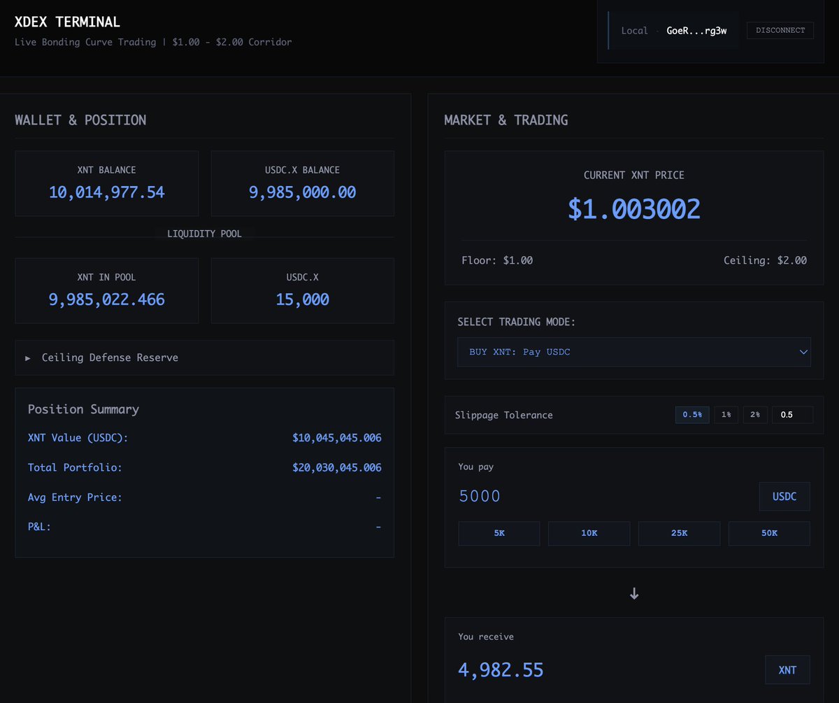Choose the 5K quick amount
The height and width of the screenshot is (703, 839).
click(x=499, y=533)
